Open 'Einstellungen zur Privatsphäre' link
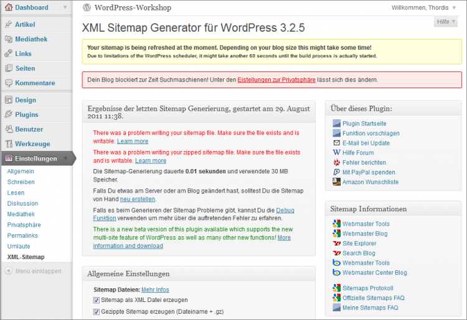 coord(276,80)
